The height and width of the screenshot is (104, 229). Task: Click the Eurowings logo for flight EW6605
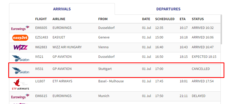click(20, 28)
